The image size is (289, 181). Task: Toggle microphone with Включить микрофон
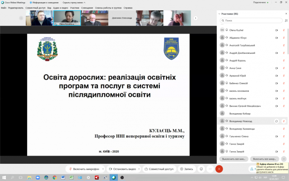tap(83, 169)
